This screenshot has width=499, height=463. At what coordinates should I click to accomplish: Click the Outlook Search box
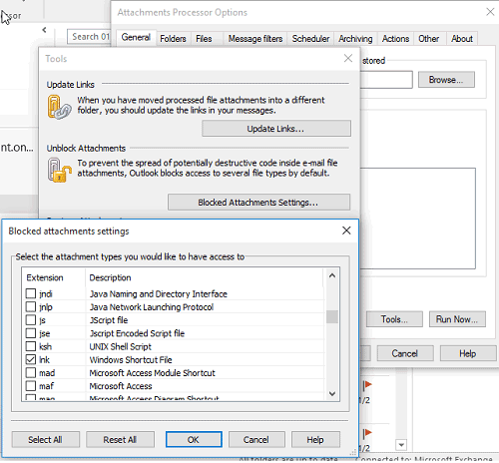89,37
